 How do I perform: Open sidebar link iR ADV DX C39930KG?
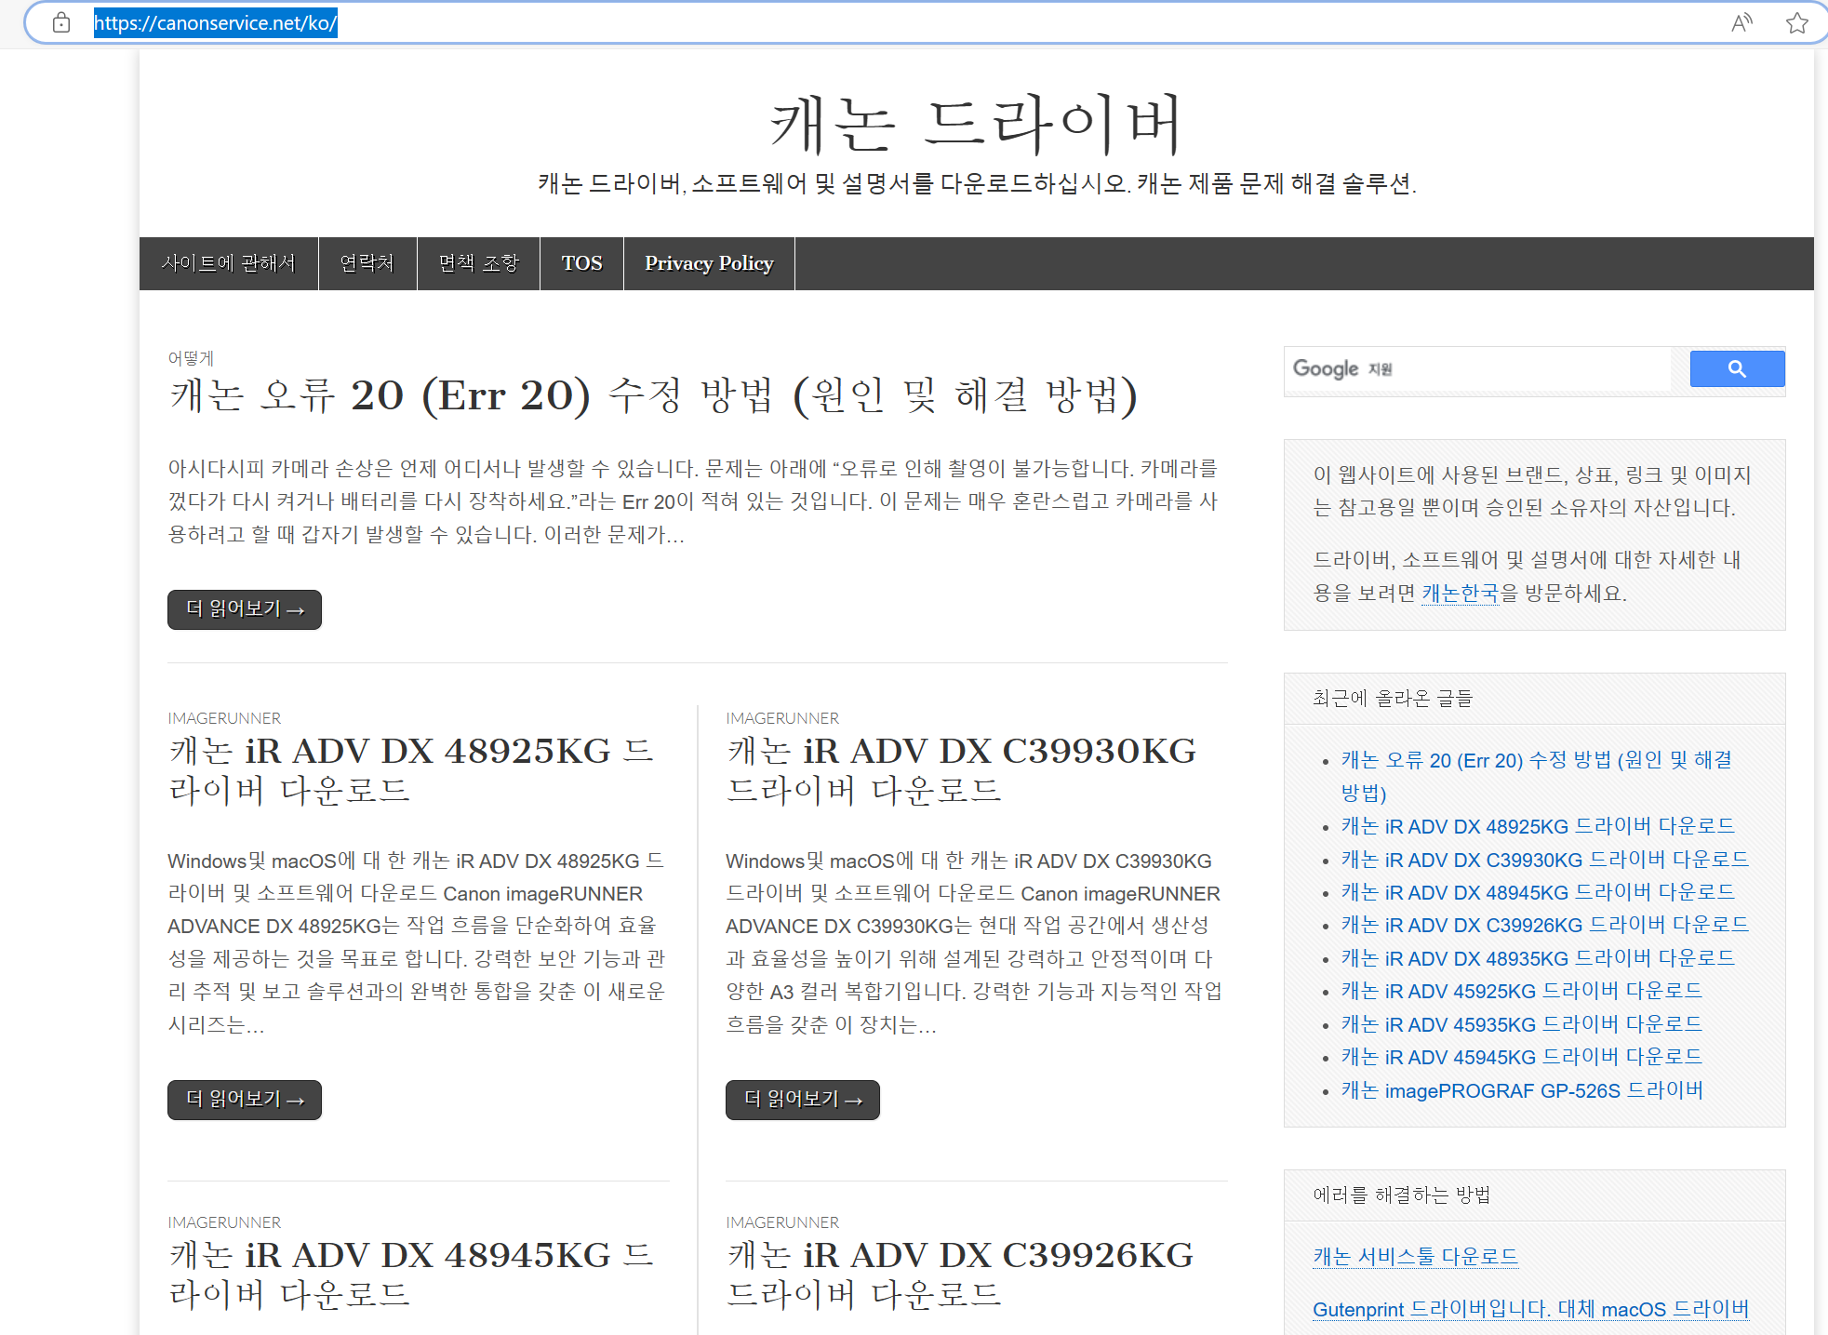[1545, 860]
